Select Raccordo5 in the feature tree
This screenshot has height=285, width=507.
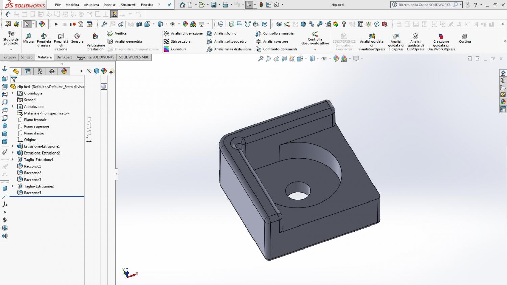coord(32,193)
